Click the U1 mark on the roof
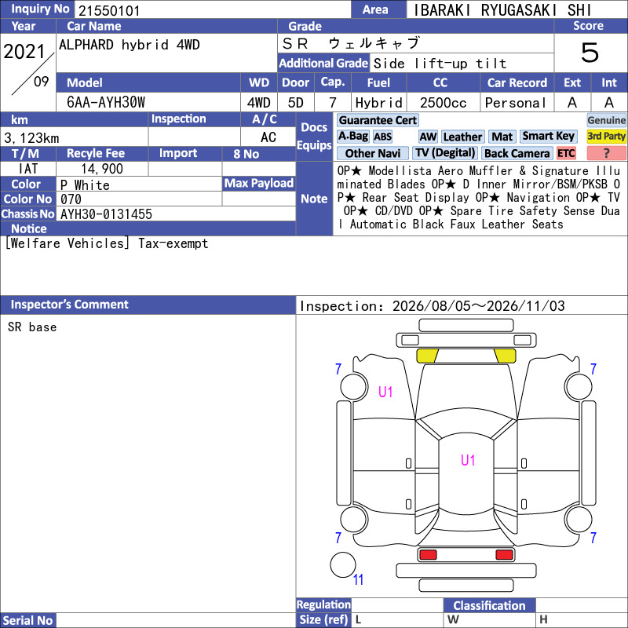Image resolution: width=628 pixels, height=628 pixels. 468,460
